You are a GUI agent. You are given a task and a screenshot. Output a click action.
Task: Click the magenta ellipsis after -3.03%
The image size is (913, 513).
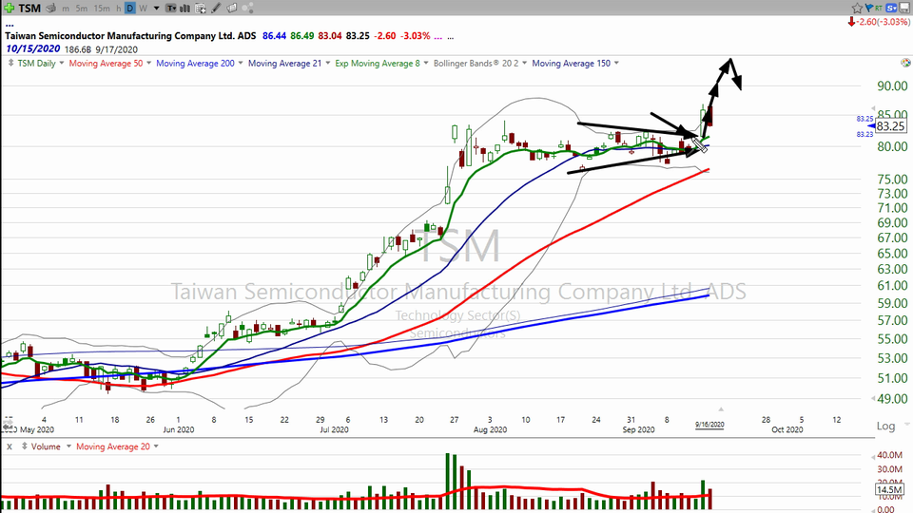(437, 37)
